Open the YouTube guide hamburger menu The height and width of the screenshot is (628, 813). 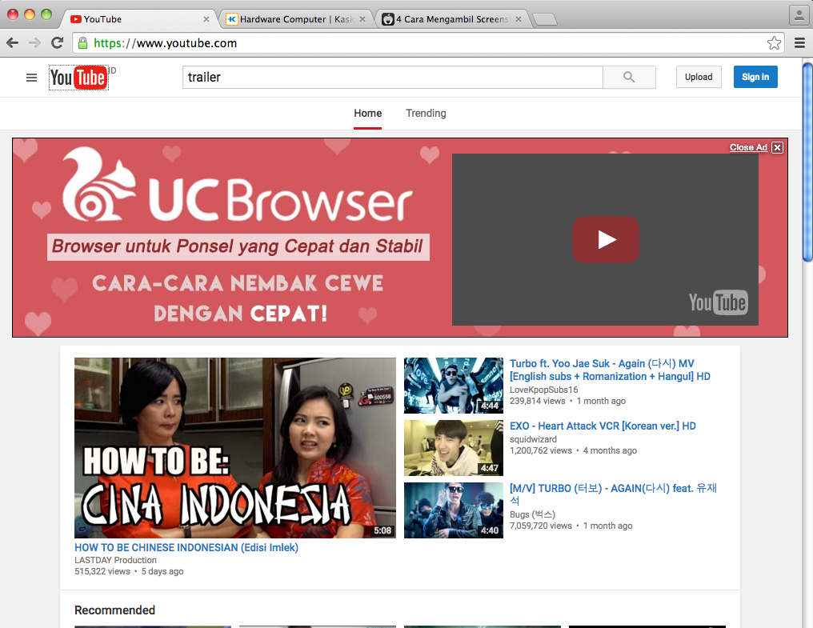coord(32,78)
